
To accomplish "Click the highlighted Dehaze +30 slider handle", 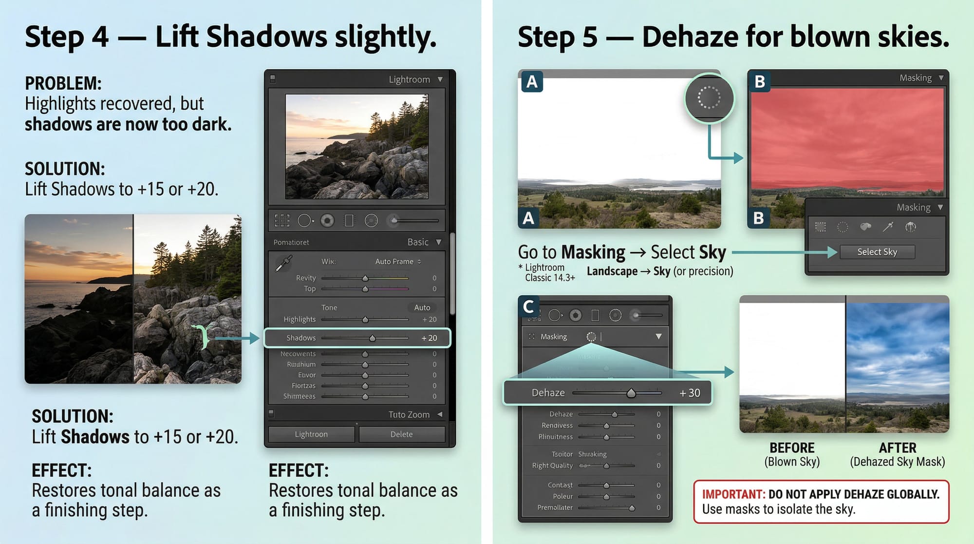I will pyautogui.click(x=631, y=393).
